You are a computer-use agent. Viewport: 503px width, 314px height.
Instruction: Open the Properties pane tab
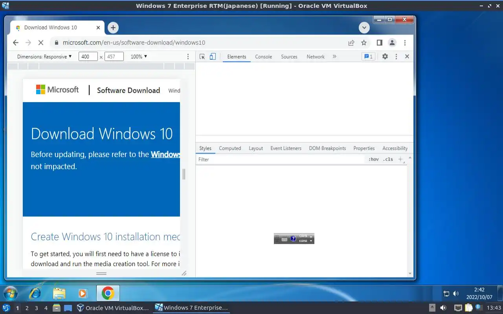(364, 148)
